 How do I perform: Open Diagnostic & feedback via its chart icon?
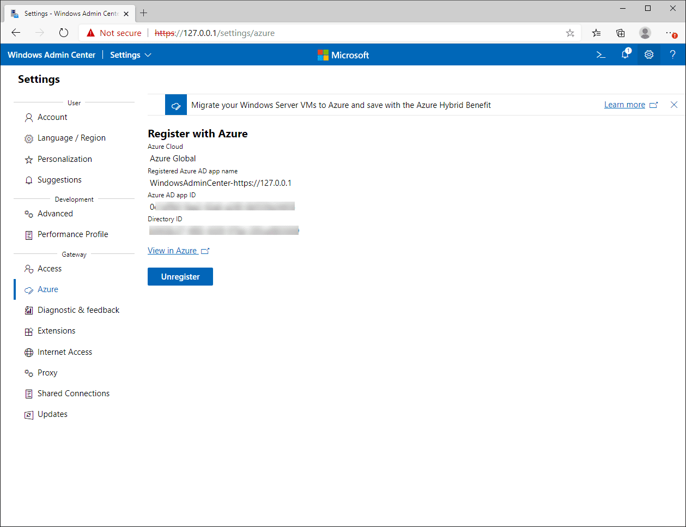28,310
